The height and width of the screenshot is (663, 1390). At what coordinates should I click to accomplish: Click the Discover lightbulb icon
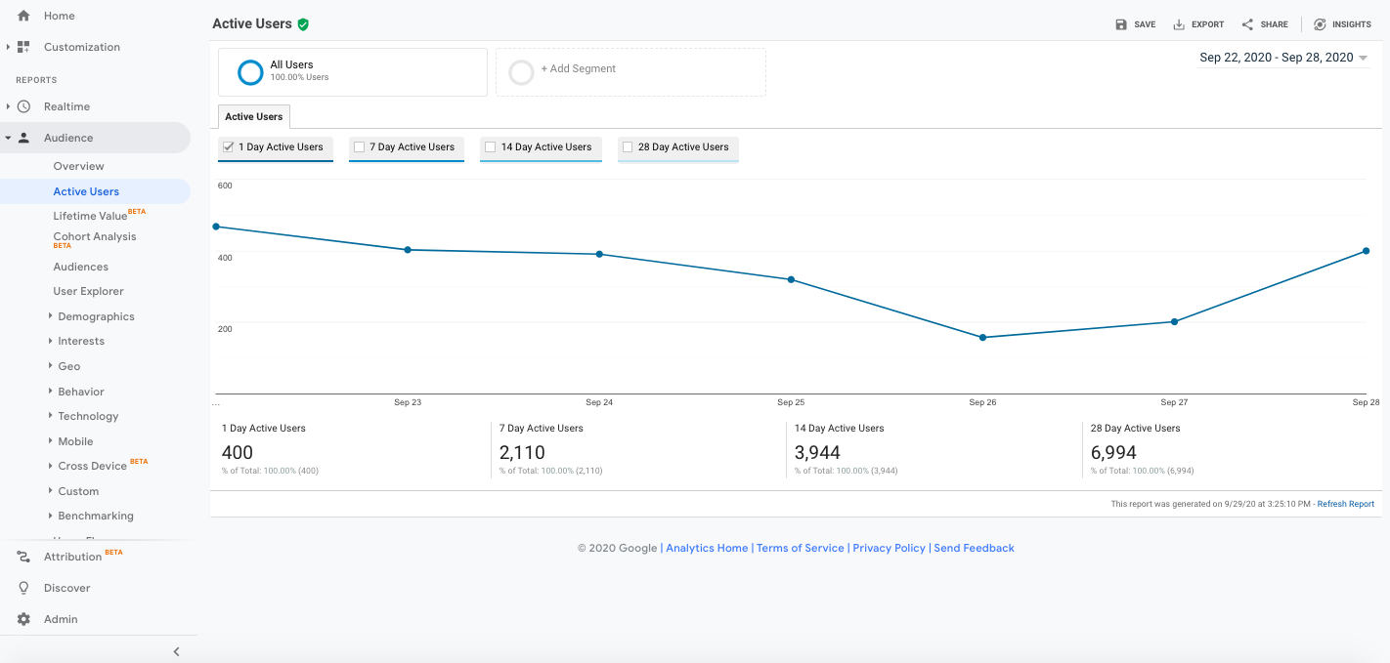[x=23, y=588]
